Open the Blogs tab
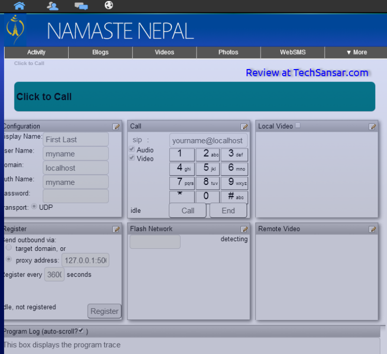Viewport: 387px width, 354px height. (100, 52)
